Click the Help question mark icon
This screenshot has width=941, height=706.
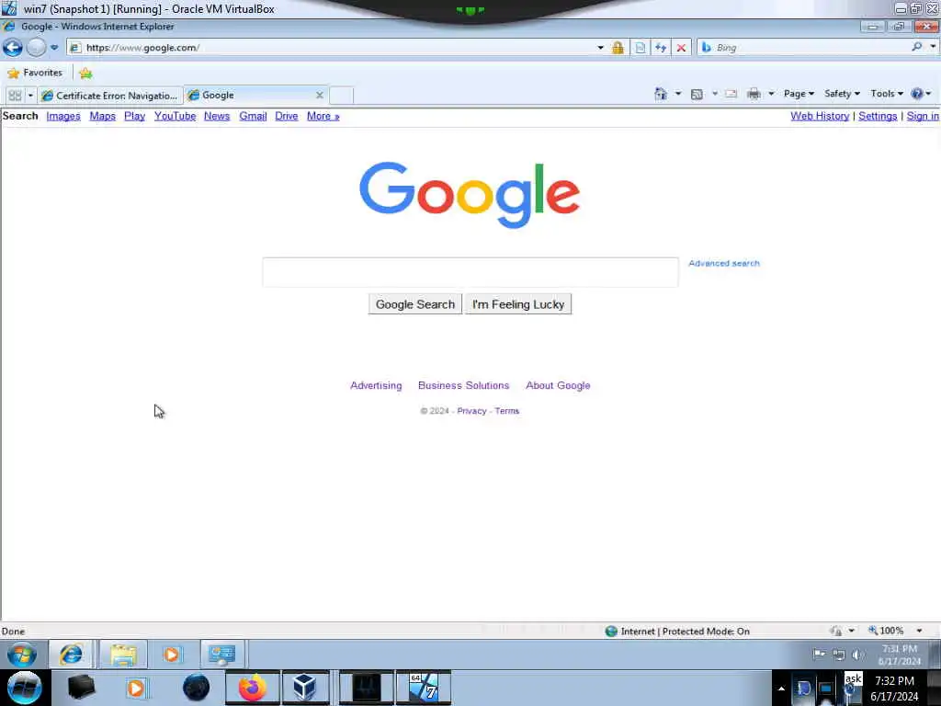pos(917,94)
